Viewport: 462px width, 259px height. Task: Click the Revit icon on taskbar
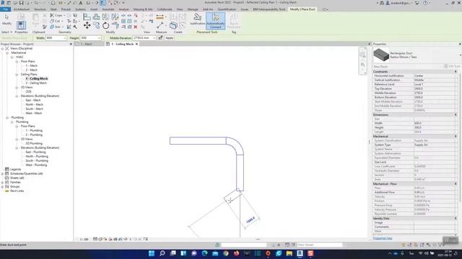point(300,253)
